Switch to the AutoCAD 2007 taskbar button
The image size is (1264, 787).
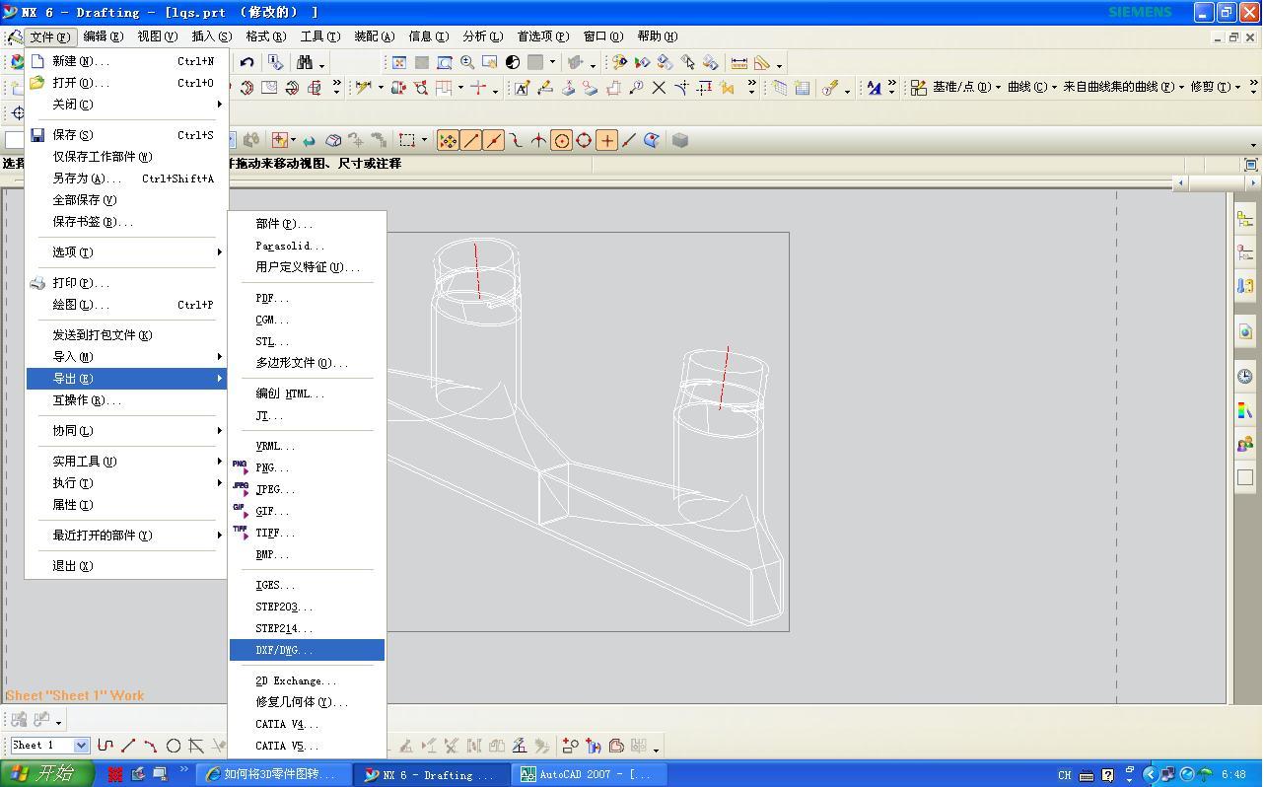tap(589, 774)
